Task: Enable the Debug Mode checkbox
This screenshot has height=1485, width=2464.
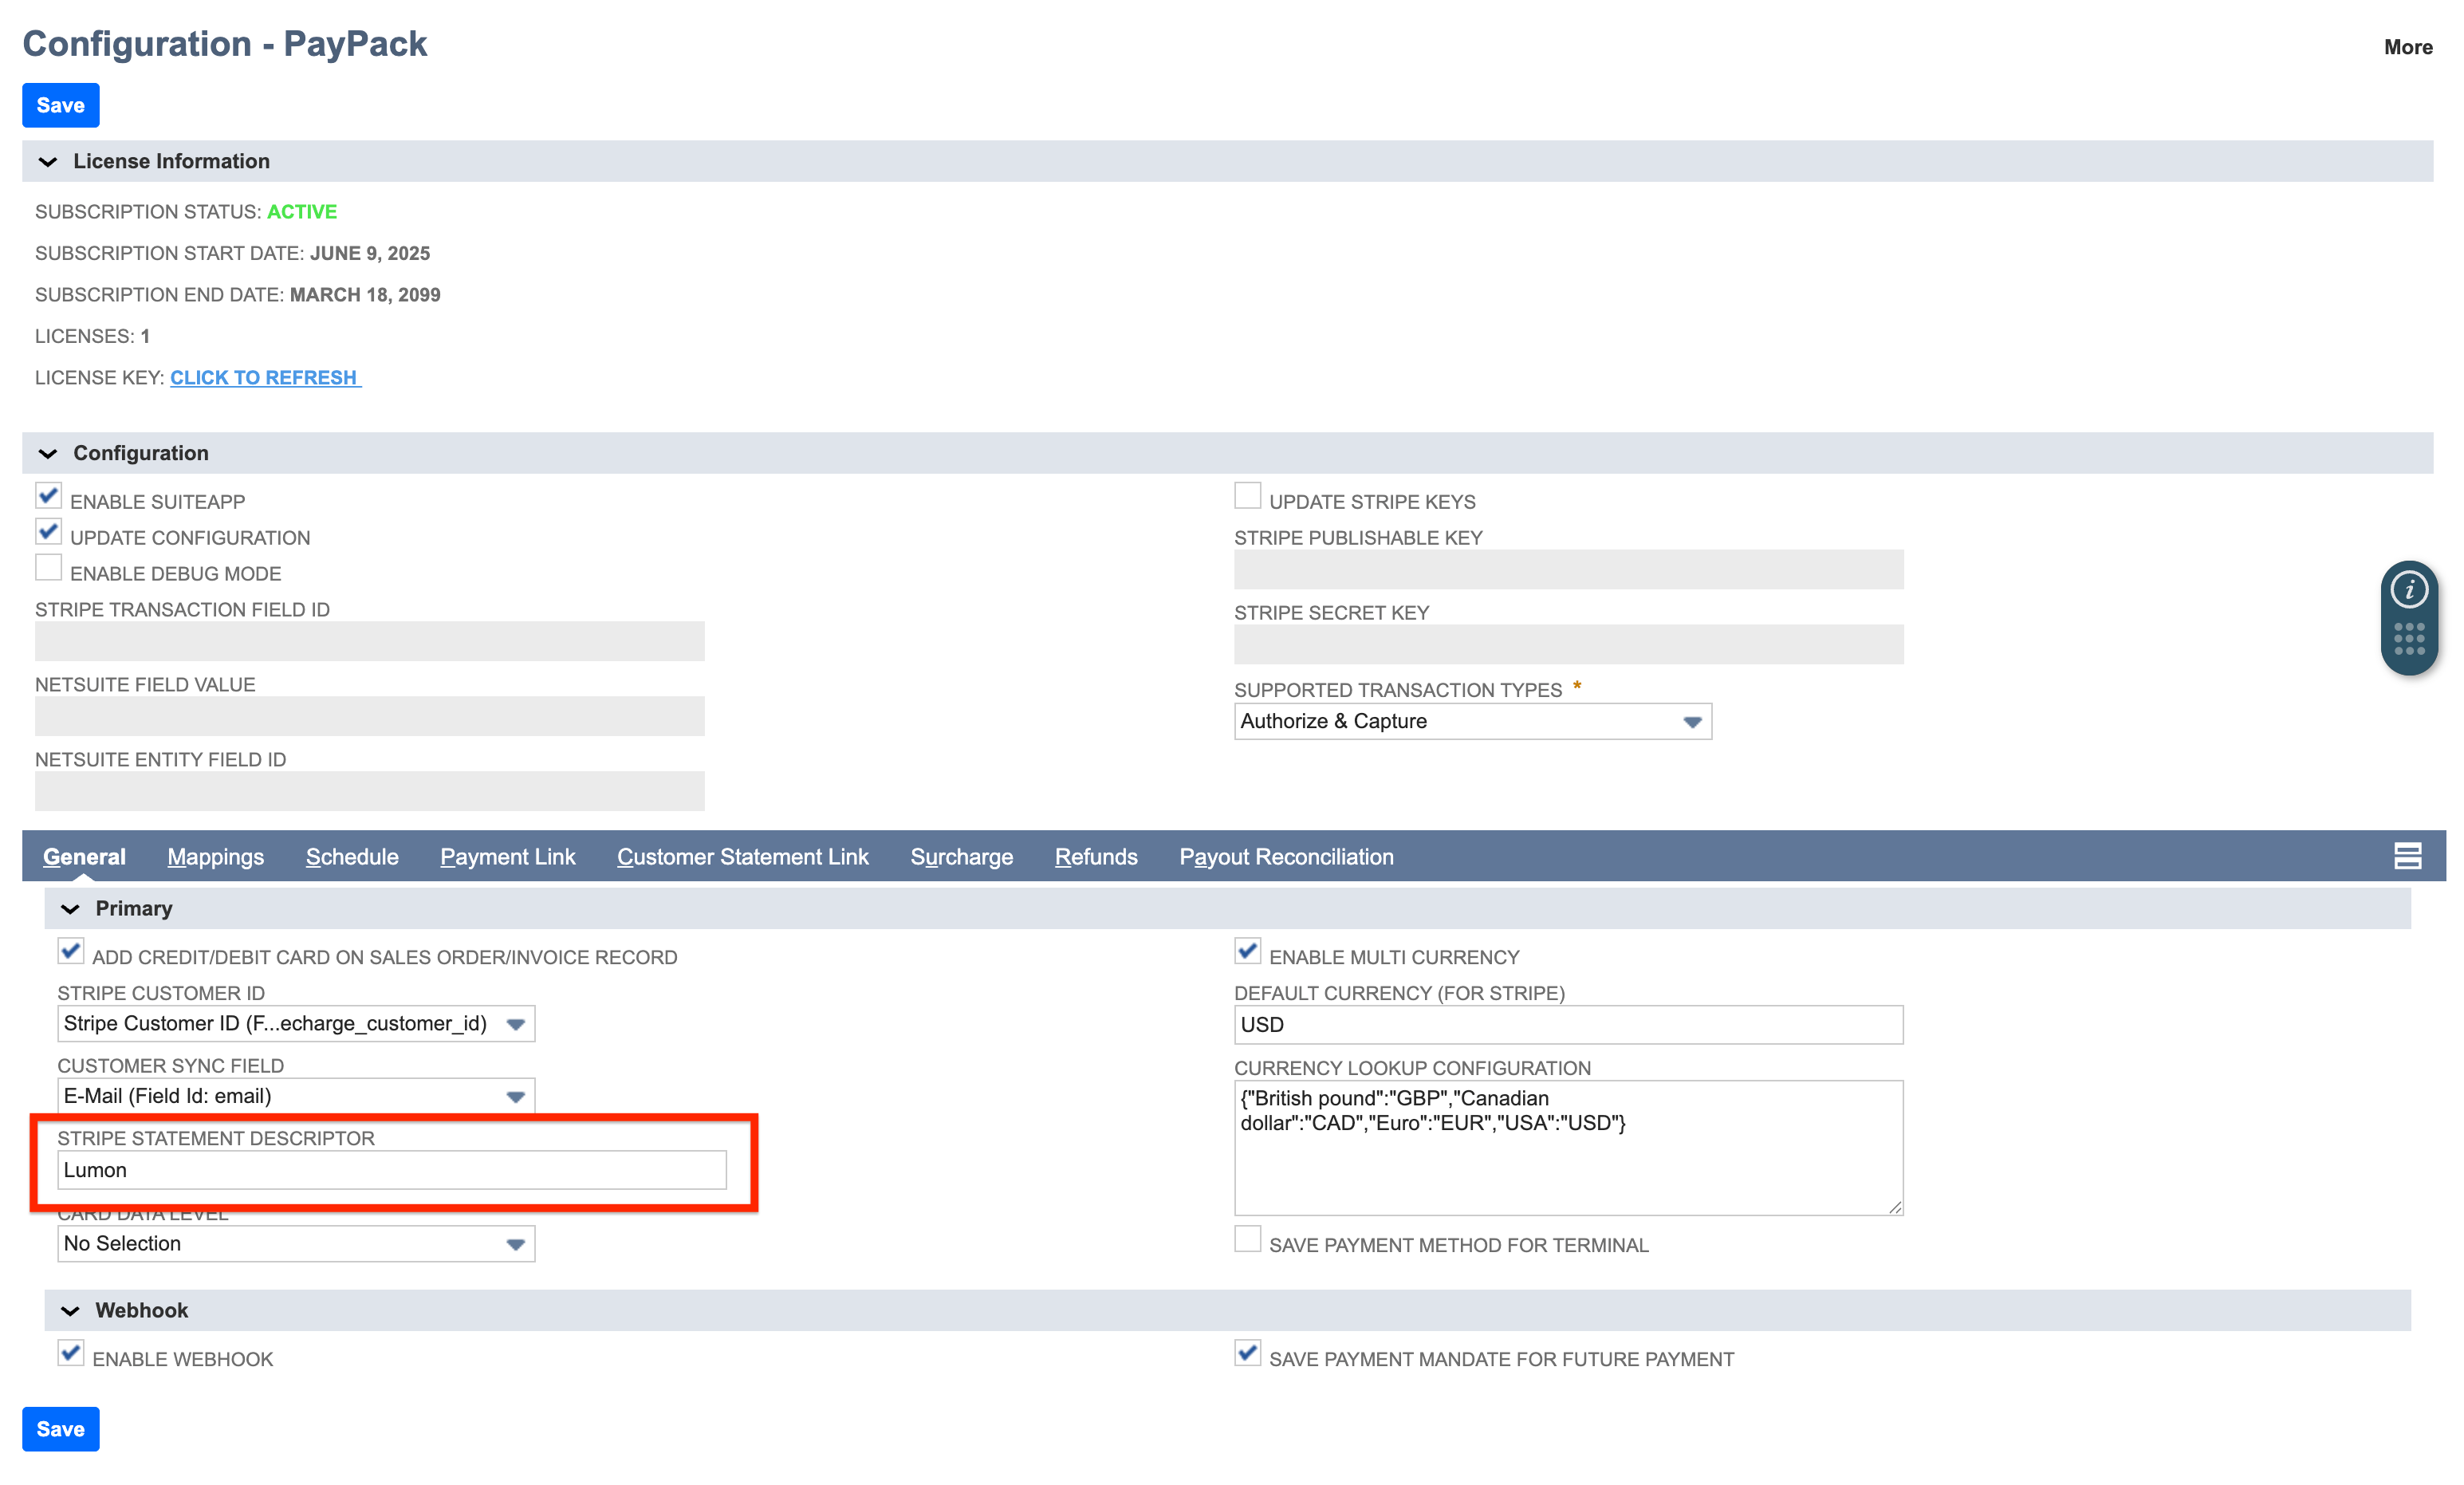Action: (48, 568)
